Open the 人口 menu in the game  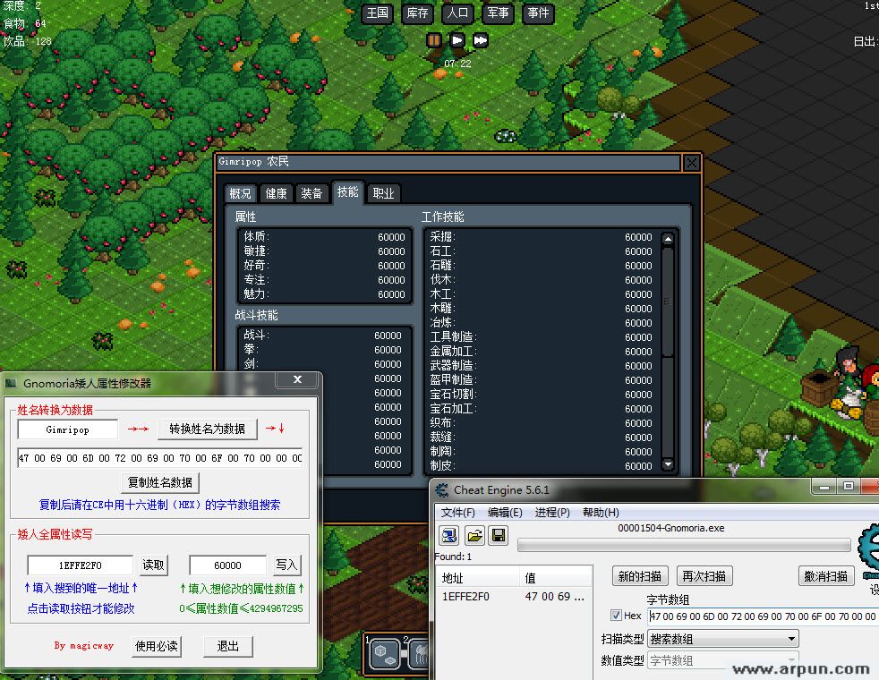pyautogui.click(x=457, y=13)
